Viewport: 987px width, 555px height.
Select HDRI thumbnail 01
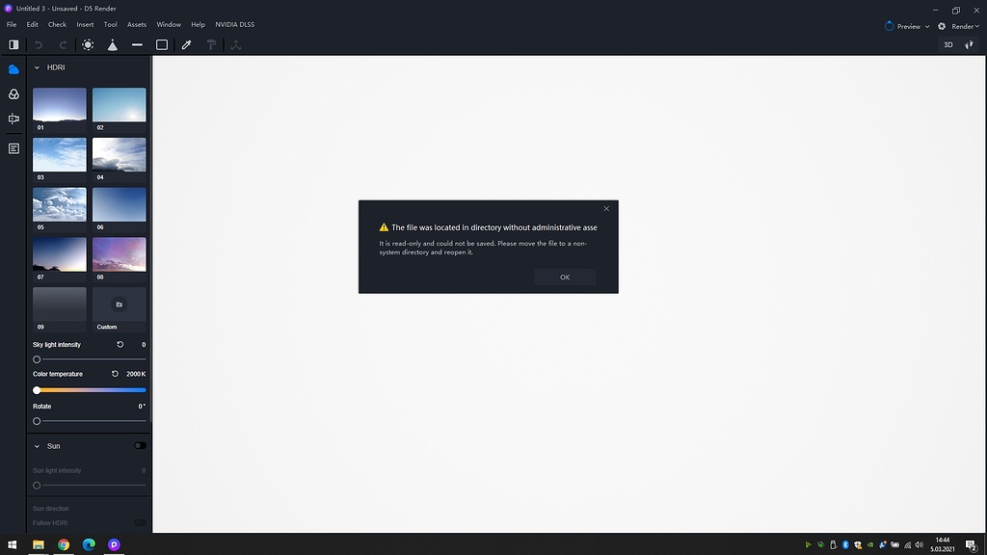(59, 104)
